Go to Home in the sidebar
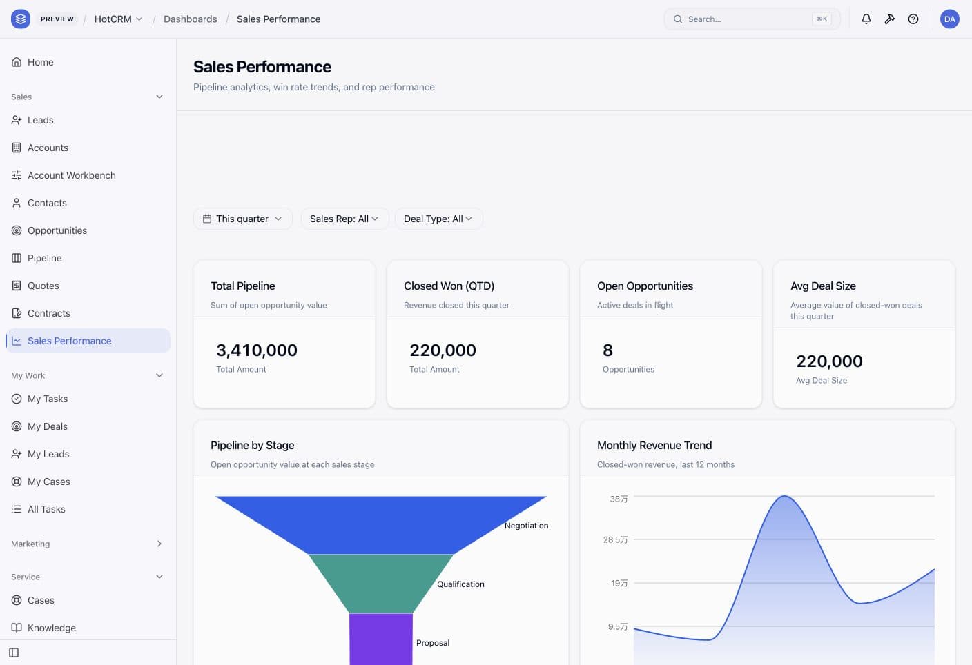The height and width of the screenshot is (665, 972). pos(88,62)
